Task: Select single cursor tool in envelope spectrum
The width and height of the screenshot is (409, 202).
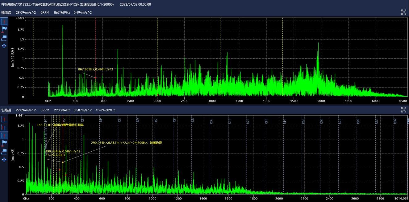Action: pos(4,119)
